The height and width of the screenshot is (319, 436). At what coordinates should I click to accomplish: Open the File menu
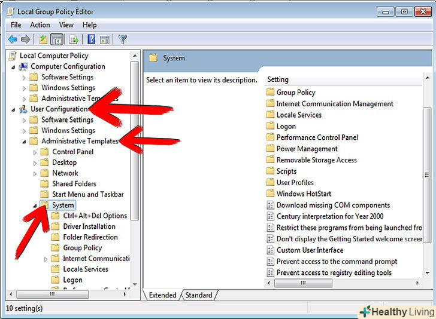16,25
